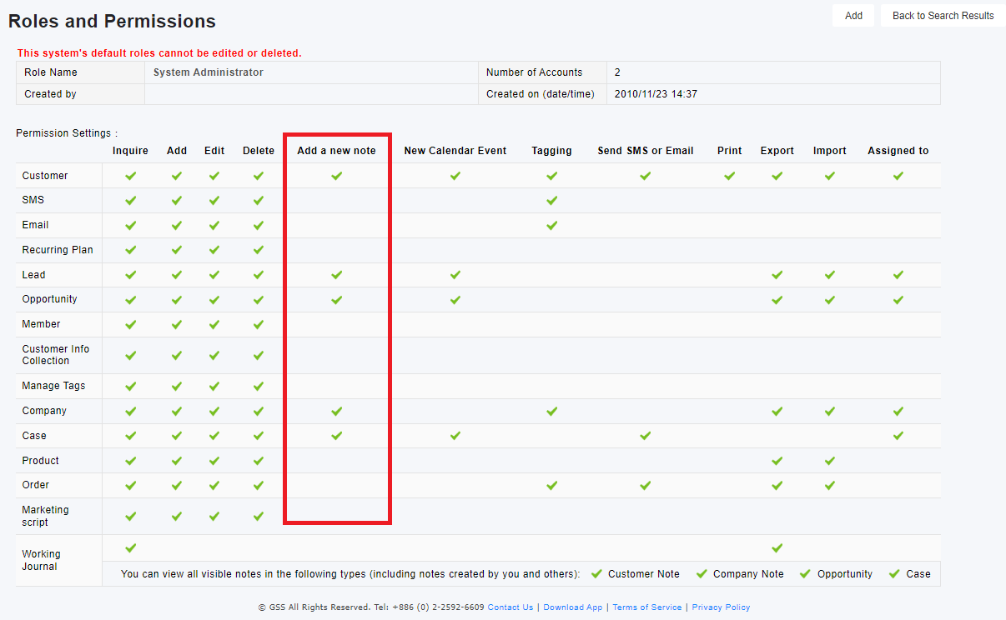Screen dimensions: 1006x620
Task: Click the Lead Add a new note checkmark
Action: 336,275
